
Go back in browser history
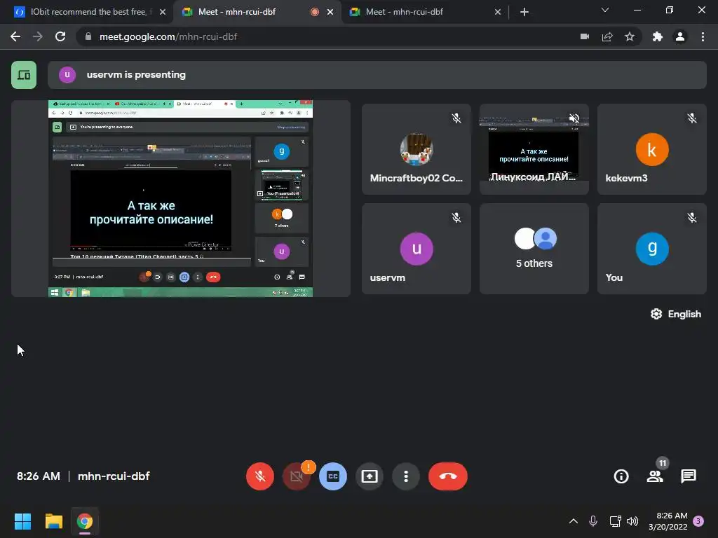point(15,36)
